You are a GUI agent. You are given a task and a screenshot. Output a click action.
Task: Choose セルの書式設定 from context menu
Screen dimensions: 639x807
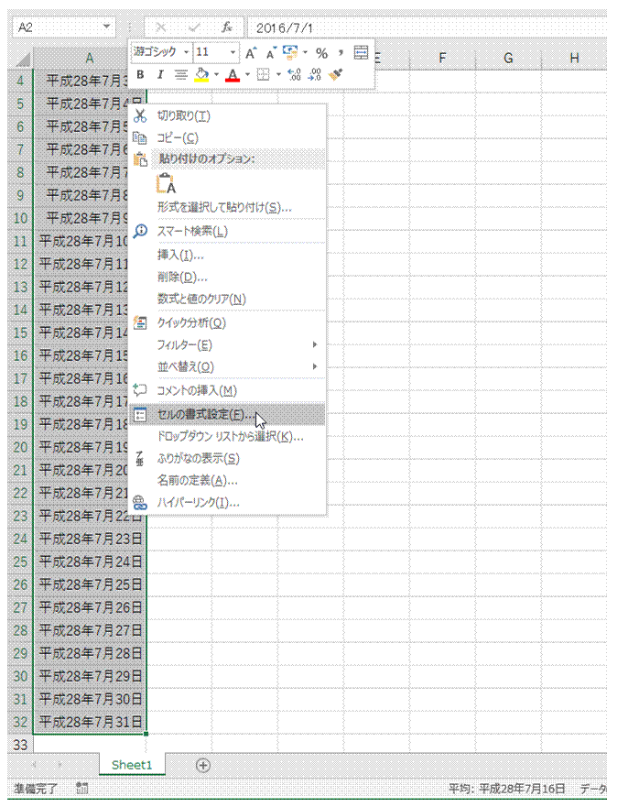205,414
